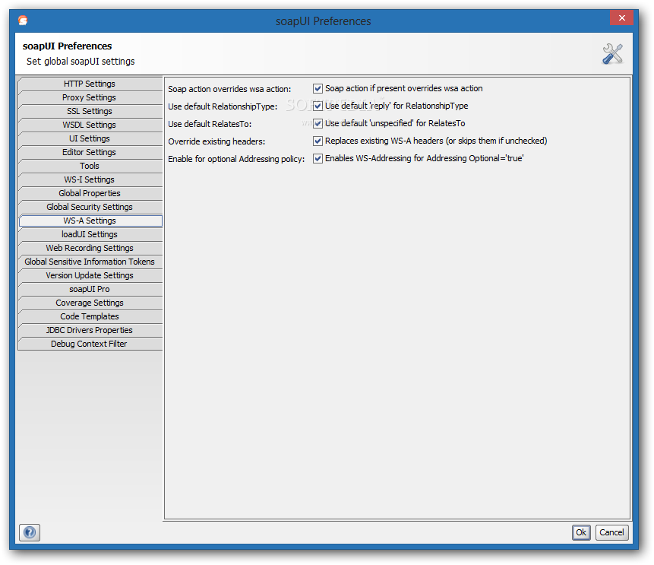The height and width of the screenshot is (565, 654).
Task: Switch to Version Update Settings tab
Action: [x=90, y=275]
